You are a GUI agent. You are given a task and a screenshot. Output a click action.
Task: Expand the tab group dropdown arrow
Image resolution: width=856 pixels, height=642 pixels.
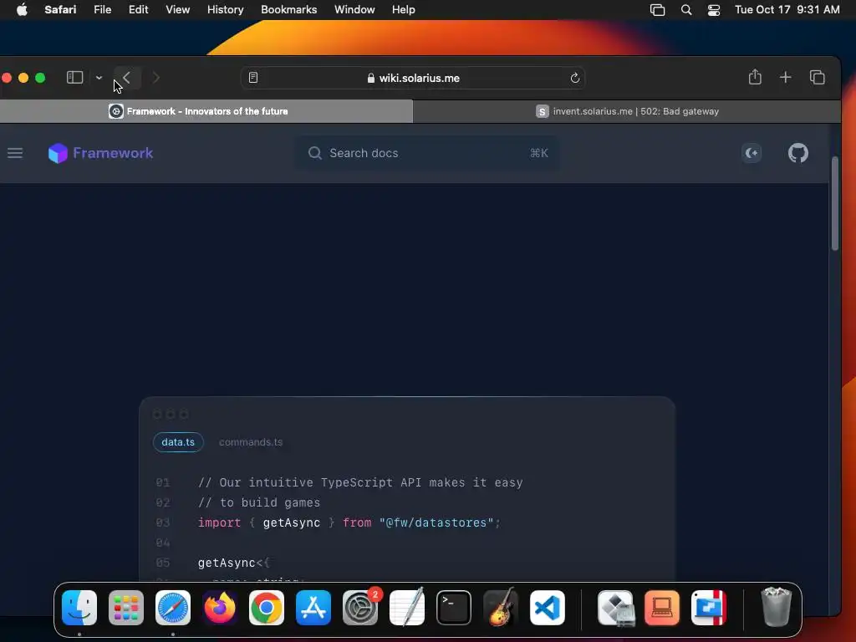(x=99, y=78)
